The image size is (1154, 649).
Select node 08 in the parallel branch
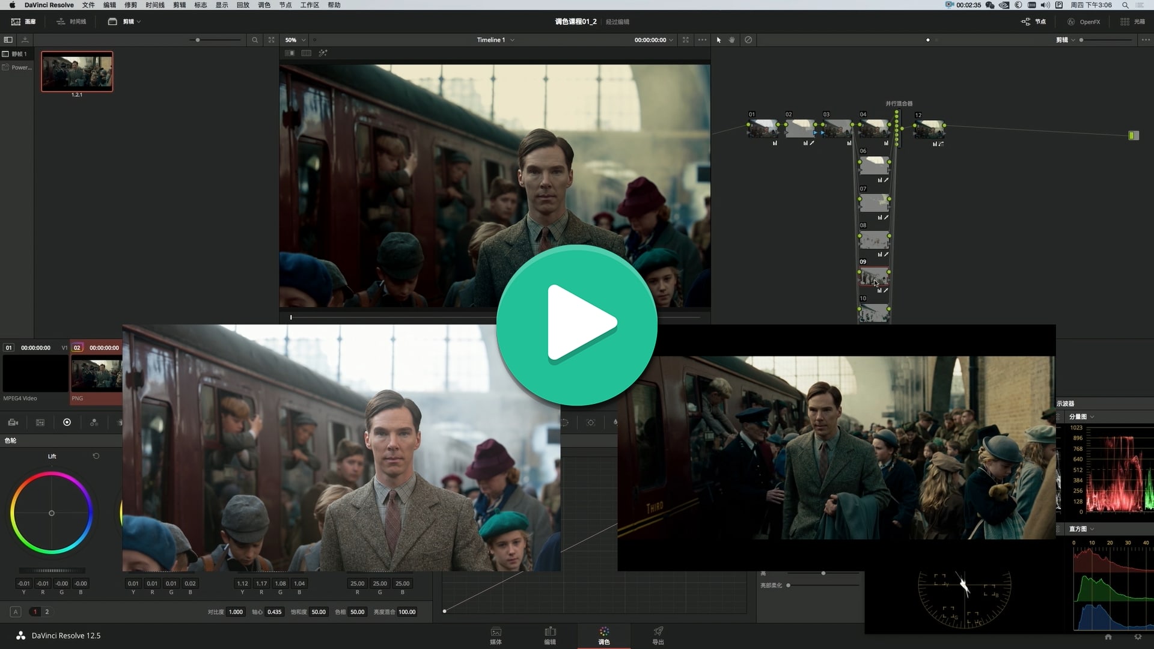tap(875, 240)
